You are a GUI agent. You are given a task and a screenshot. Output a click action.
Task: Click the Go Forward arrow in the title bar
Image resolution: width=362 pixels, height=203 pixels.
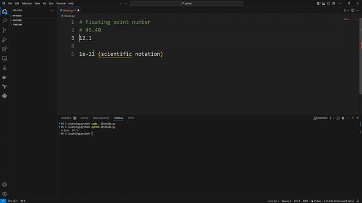pos(126,3)
